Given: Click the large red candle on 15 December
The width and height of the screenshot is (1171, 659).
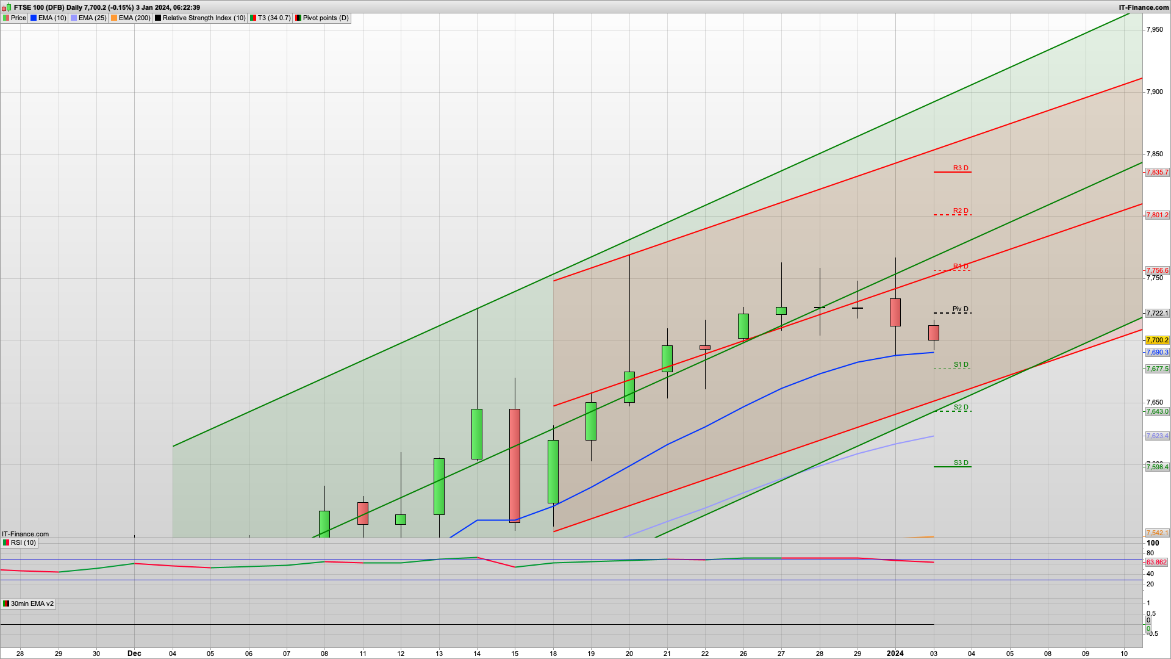Looking at the screenshot, I should pos(515,466).
